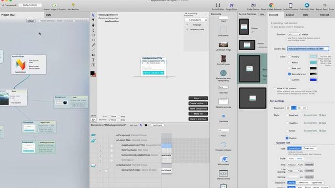Click Make component button

198,109
